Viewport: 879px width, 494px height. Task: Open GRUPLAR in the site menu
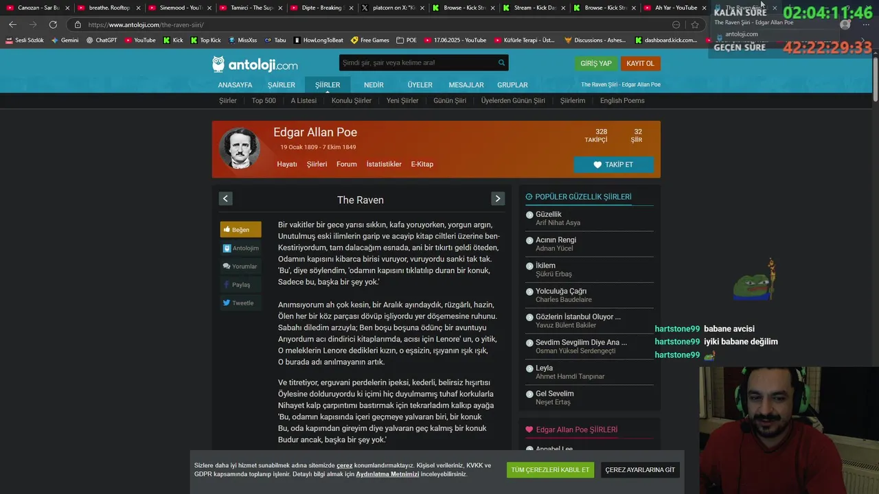(512, 85)
